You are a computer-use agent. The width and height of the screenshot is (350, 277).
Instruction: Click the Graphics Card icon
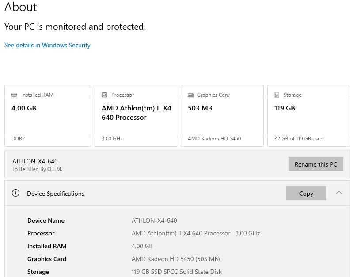pos(190,95)
